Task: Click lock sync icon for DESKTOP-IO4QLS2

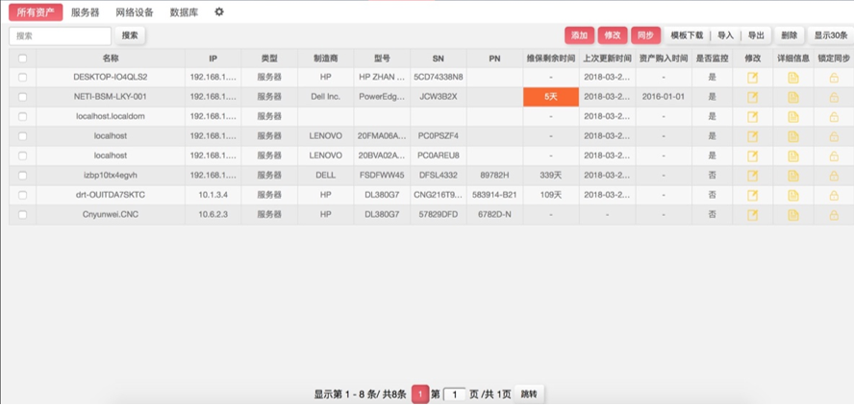Action: coord(834,77)
